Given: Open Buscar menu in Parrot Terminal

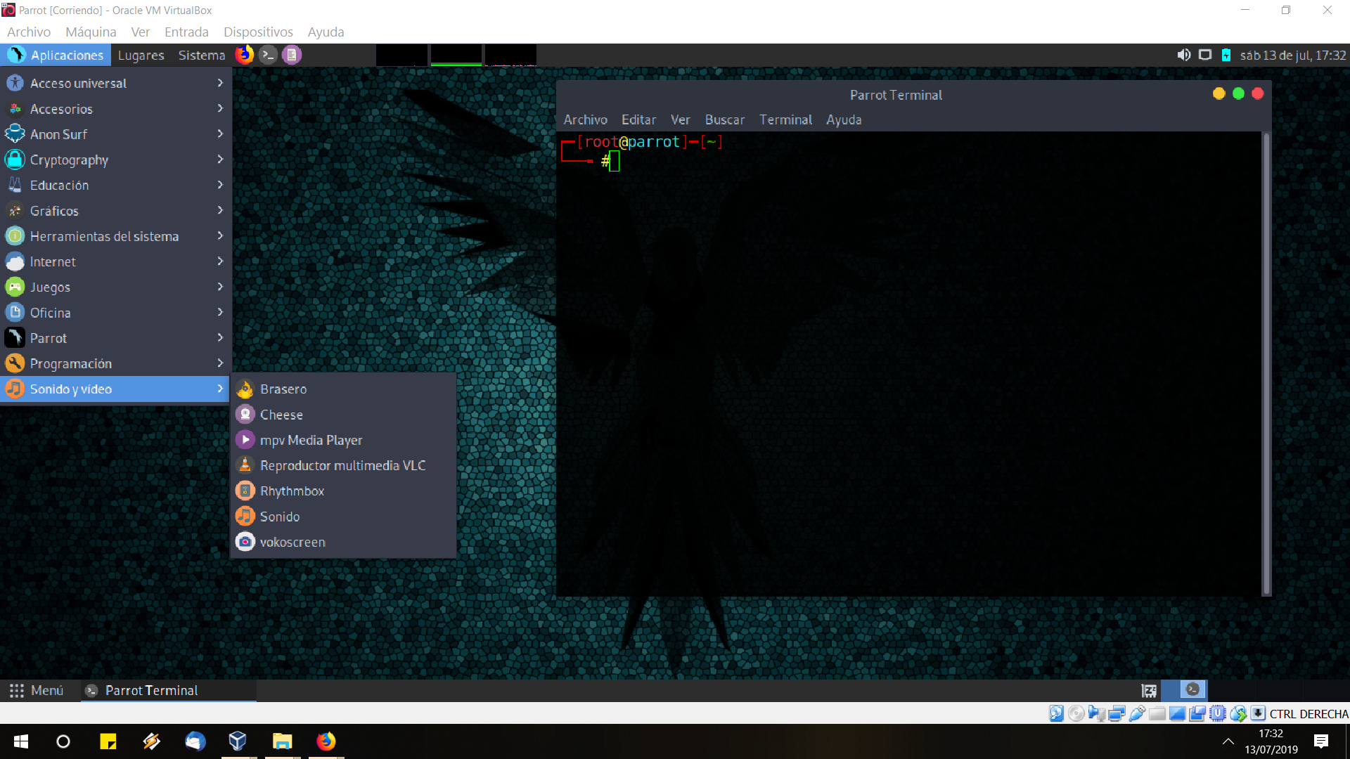Looking at the screenshot, I should (x=725, y=119).
